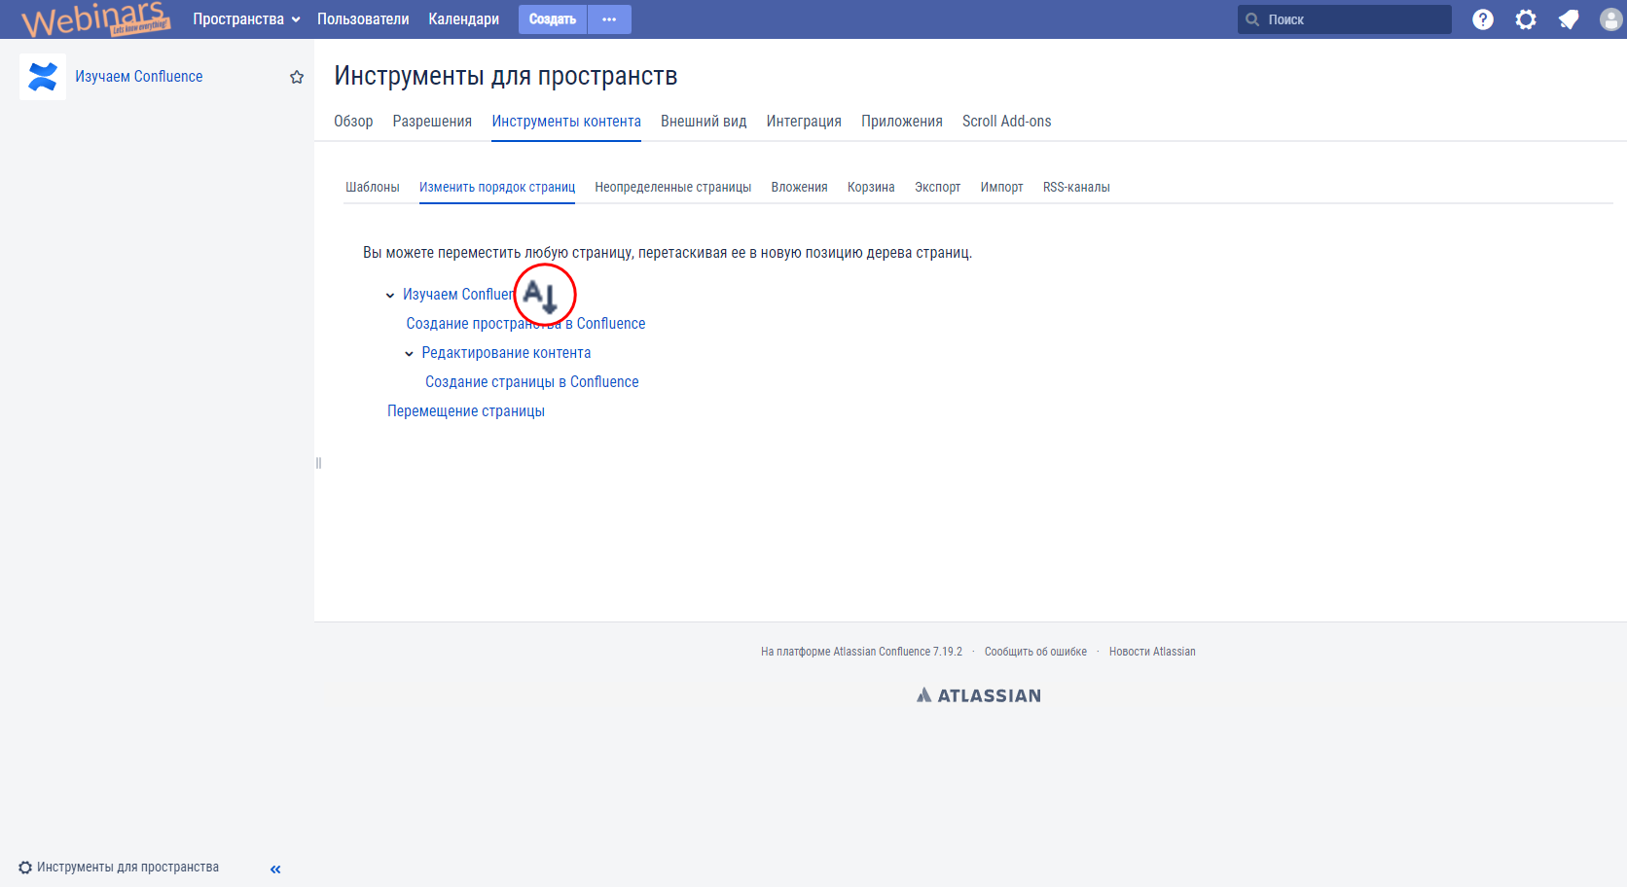Select Создание страницы в Confluence tree item
The image size is (1627, 887).
point(531,382)
